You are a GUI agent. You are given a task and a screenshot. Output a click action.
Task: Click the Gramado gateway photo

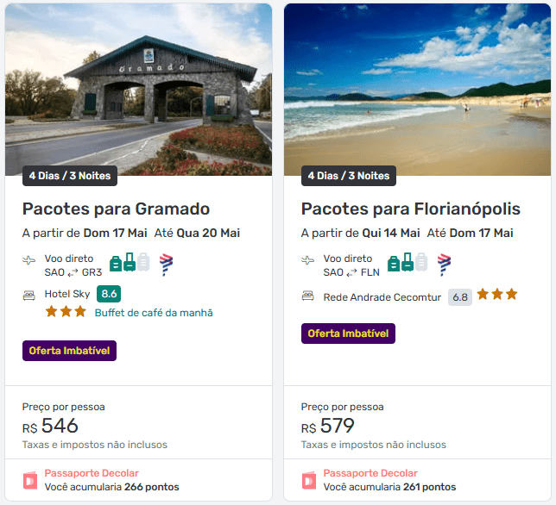138,86
